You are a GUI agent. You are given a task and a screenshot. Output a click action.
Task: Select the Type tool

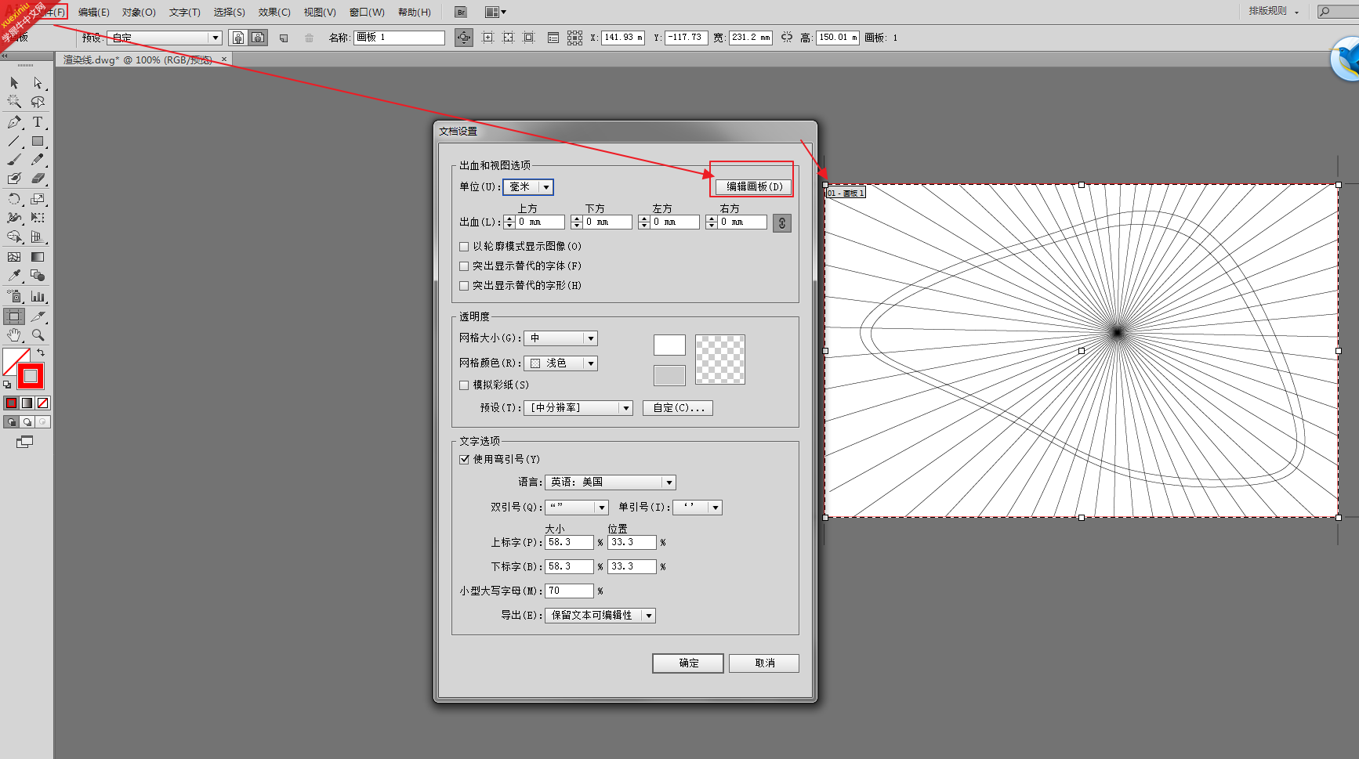tap(38, 122)
